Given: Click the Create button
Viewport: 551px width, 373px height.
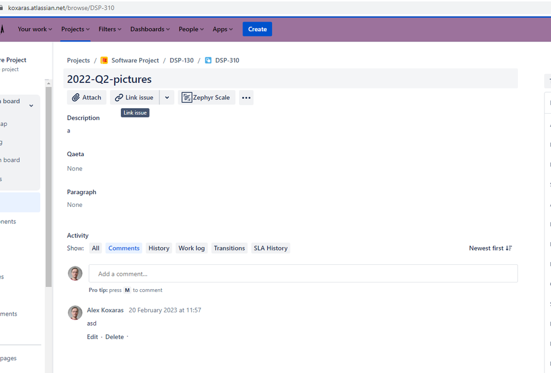Looking at the screenshot, I should click(257, 29).
